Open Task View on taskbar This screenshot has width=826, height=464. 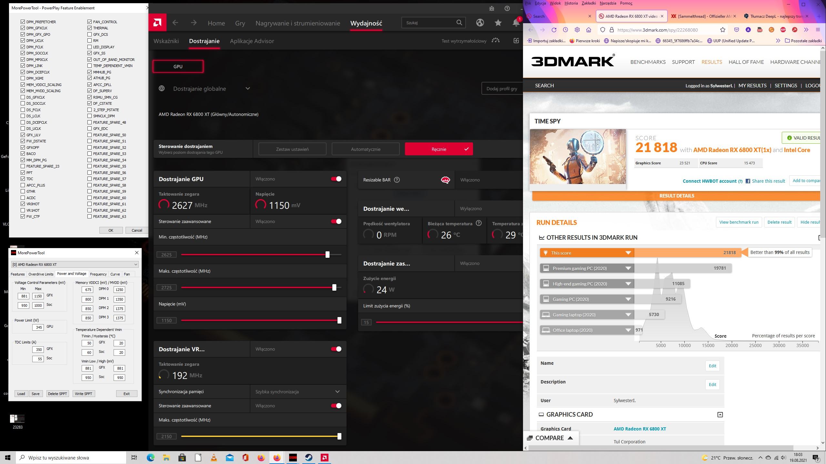(134, 458)
